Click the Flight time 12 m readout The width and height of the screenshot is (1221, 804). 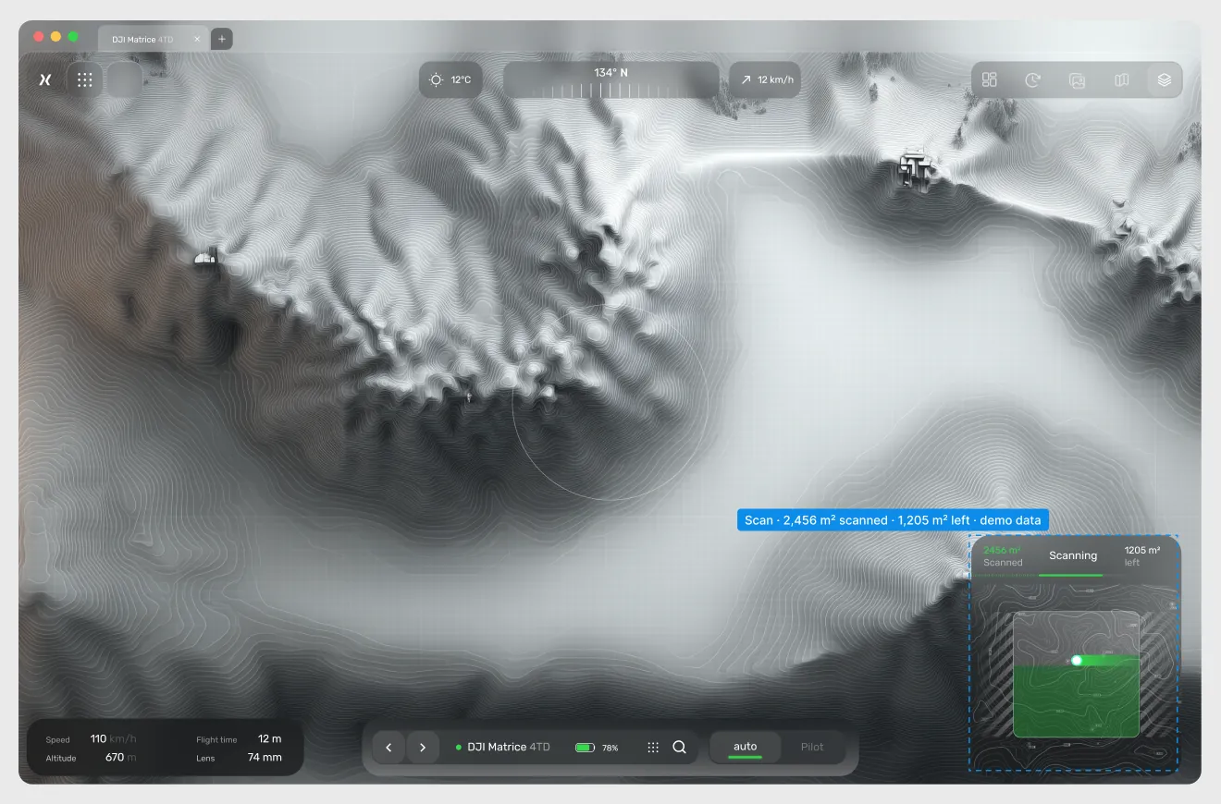(x=239, y=739)
